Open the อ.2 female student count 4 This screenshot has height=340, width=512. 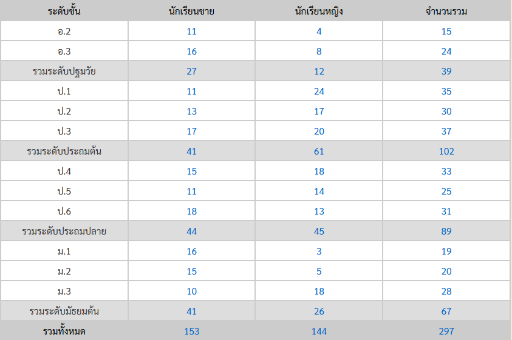pyautogui.click(x=319, y=32)
